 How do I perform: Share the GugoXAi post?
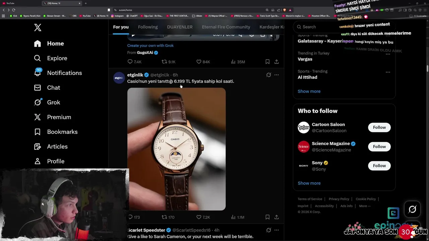click(x=277, y=62)
